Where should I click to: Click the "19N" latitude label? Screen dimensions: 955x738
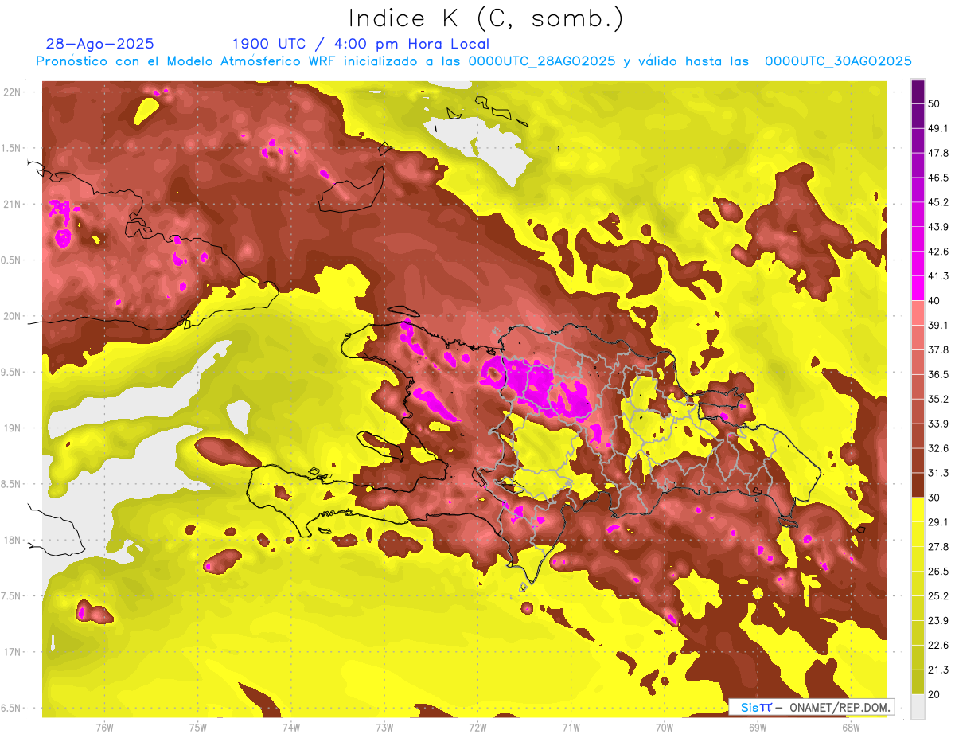[x=12, y=428]
